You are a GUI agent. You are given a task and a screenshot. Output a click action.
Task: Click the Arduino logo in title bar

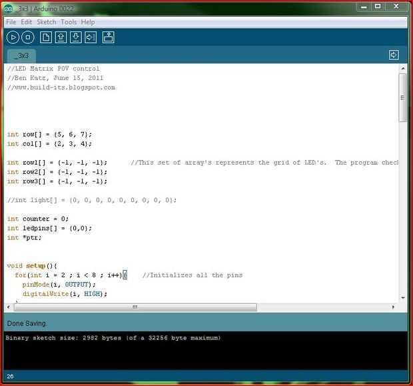tap(8, 9)
